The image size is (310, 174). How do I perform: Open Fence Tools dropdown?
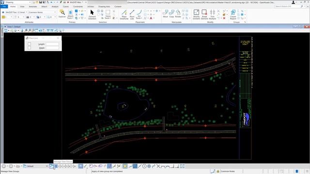pos(108,14)
